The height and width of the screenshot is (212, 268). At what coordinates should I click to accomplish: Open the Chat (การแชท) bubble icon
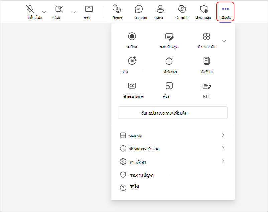pyautogui.click(x=139, y=9)
